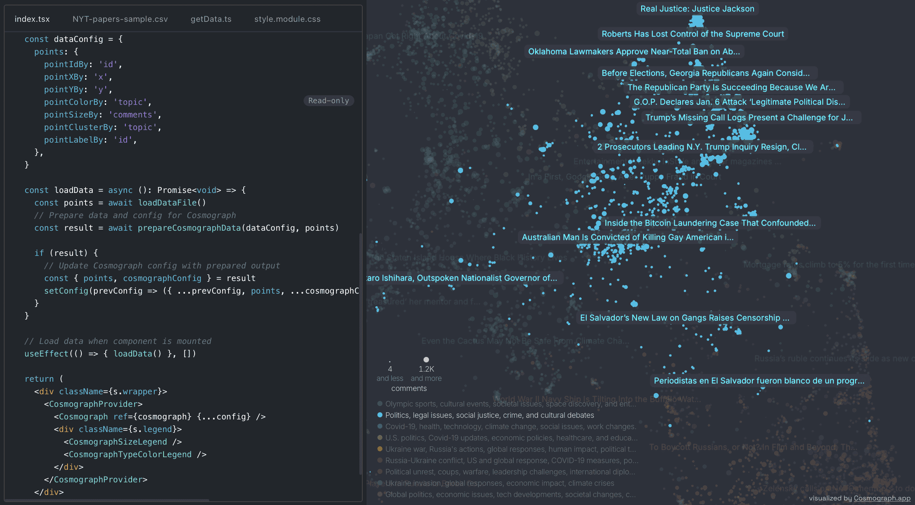This screenshot has height=505, width=915.
Task: Open the NYT-papers-sample.csv tab
Action: pyautogui.click(x=120, y=19)
